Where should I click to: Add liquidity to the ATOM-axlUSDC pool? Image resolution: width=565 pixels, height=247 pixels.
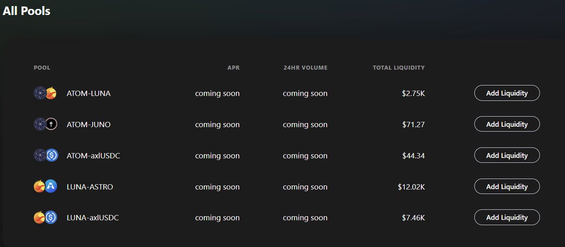(x=507, y=155)
